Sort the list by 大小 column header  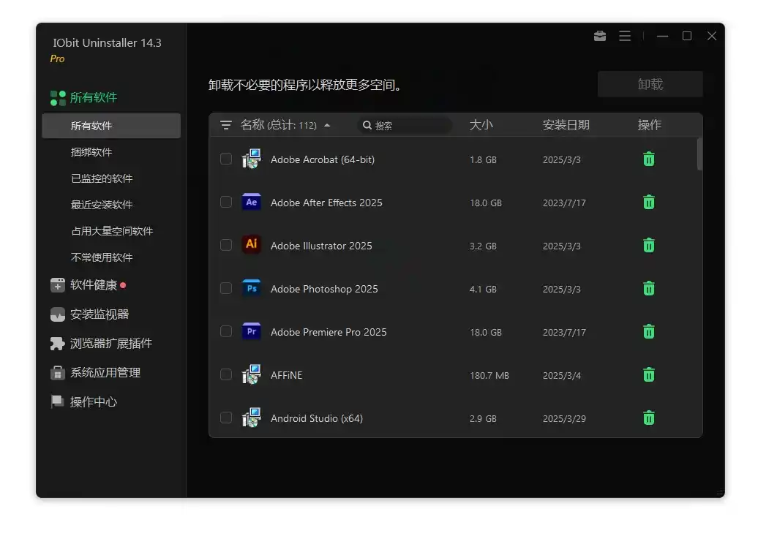click(481, 125)
